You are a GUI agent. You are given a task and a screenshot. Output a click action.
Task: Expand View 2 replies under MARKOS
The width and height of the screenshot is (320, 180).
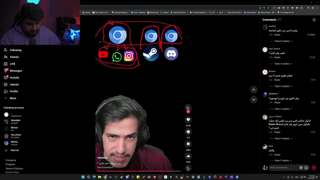coord(283,109)
